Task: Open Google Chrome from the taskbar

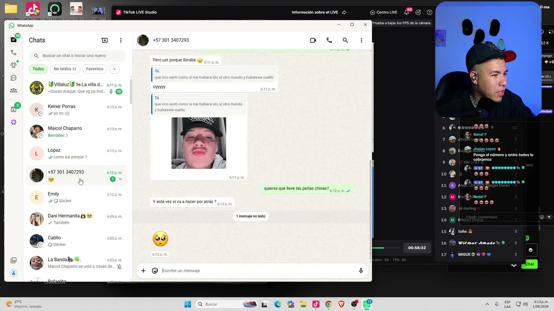Action: tap(329, 304)
